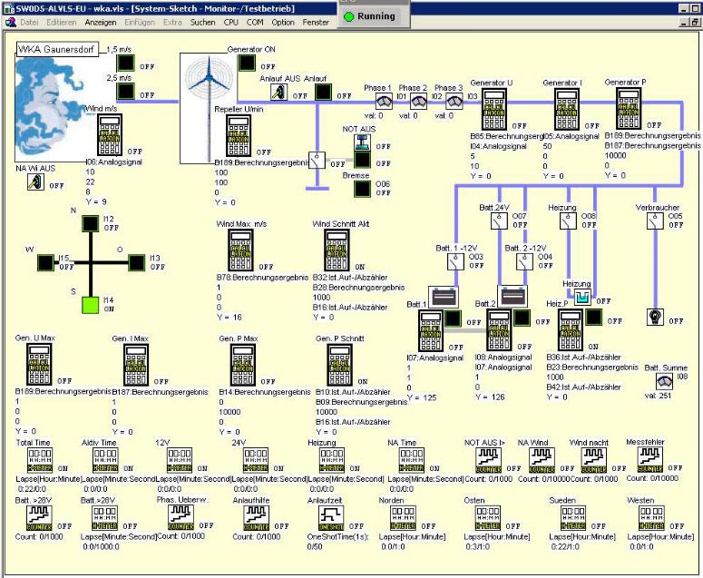The height and width of the screenshot is (578, 703).
Task: Restore the inner document window
Action: tap(694, 22)
